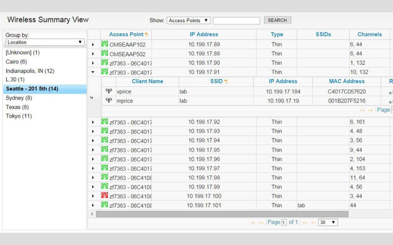Click the green status icon beside OMSEAAP502
393x245 pixels.
coord(104,54)
